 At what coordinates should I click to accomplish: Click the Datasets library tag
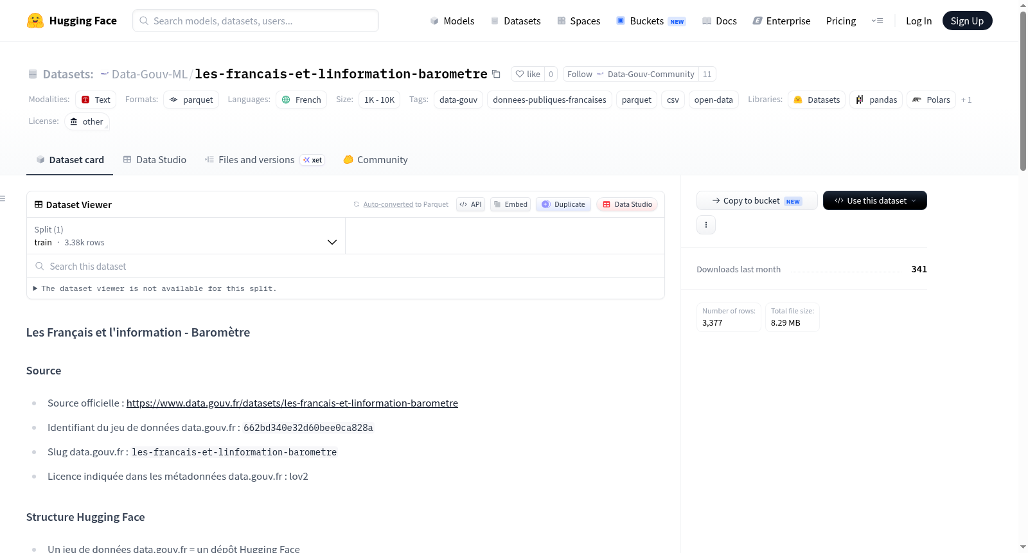817,100
